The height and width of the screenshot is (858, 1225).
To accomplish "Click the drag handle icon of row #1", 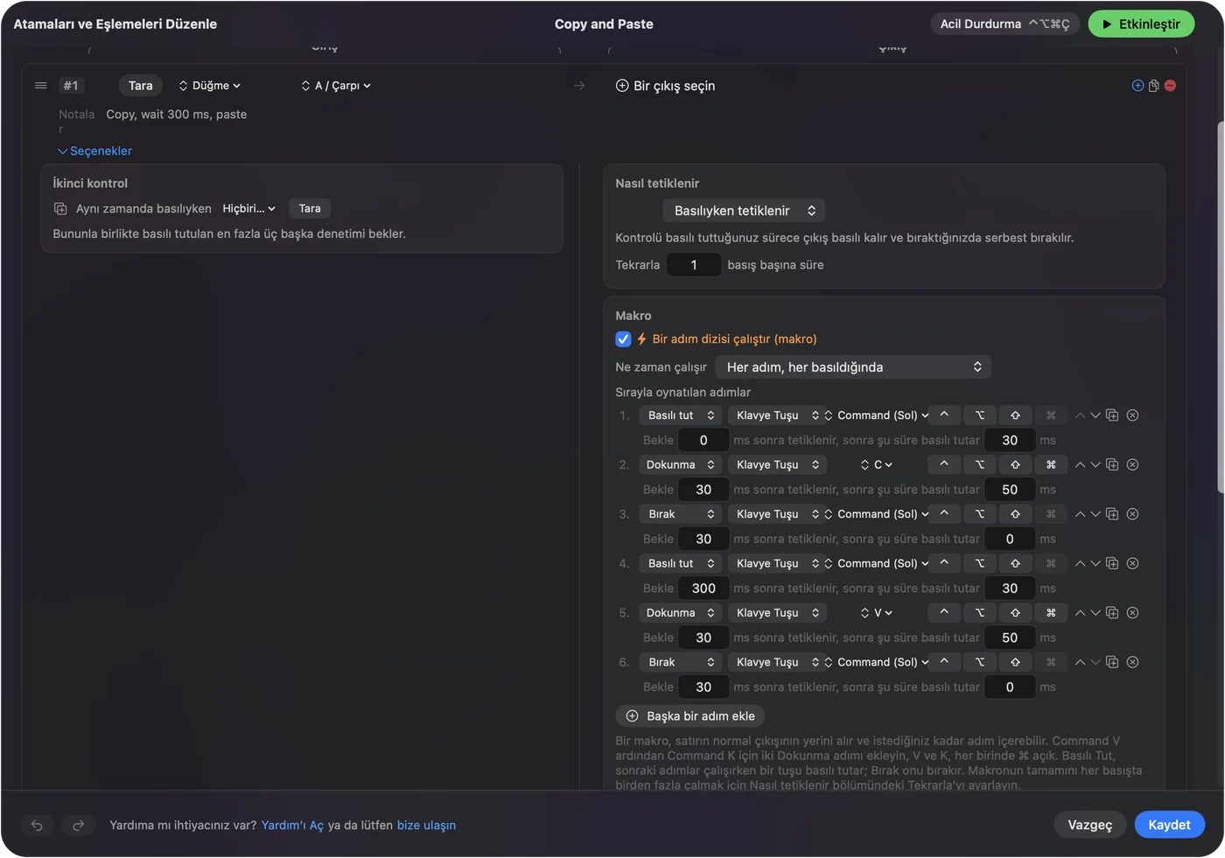I will tap(40, 86).
